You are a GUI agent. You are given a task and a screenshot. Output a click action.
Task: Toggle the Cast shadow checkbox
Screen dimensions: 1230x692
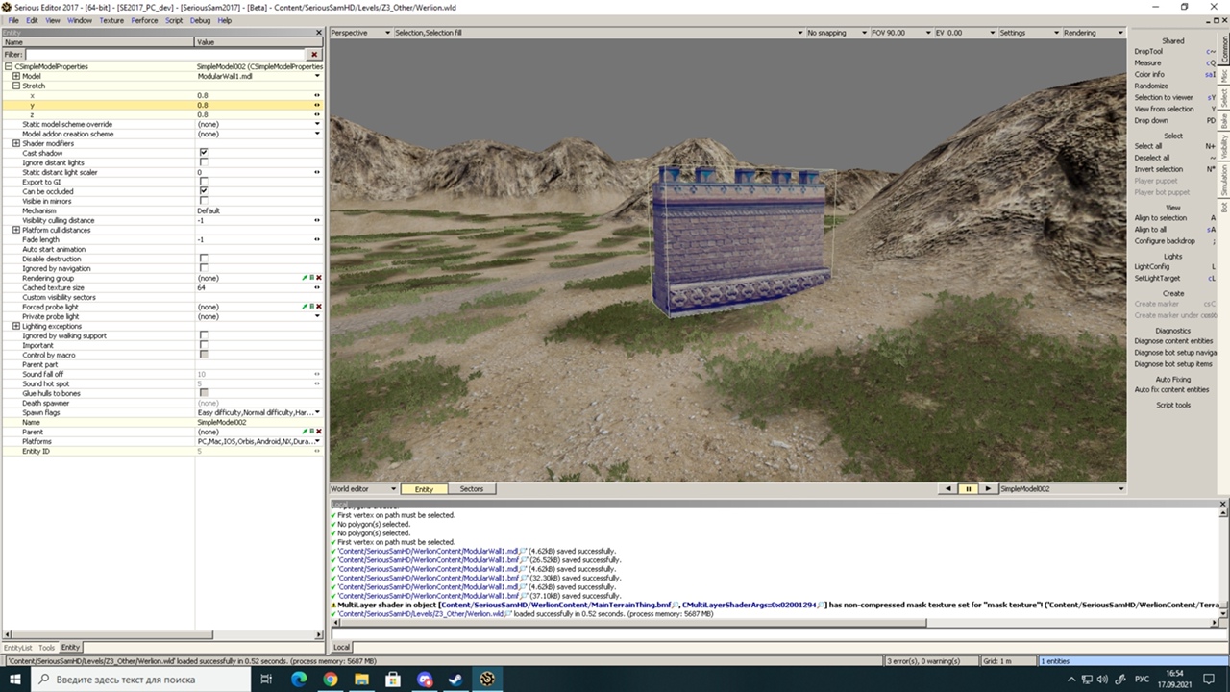click(204, 153)
